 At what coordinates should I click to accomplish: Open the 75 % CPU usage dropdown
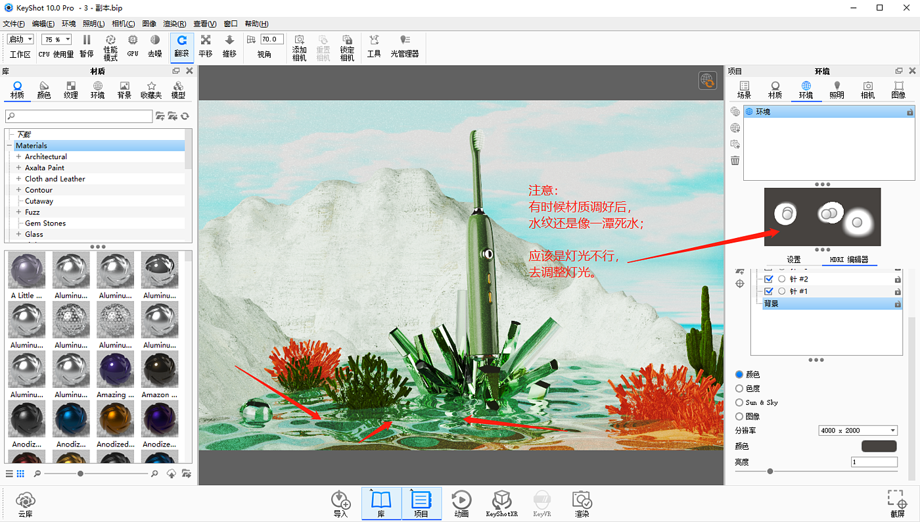click(x=57, y=39)
